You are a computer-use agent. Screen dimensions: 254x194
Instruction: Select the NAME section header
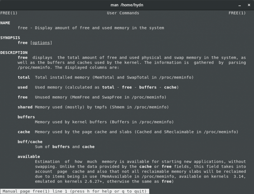pos(5,23)
